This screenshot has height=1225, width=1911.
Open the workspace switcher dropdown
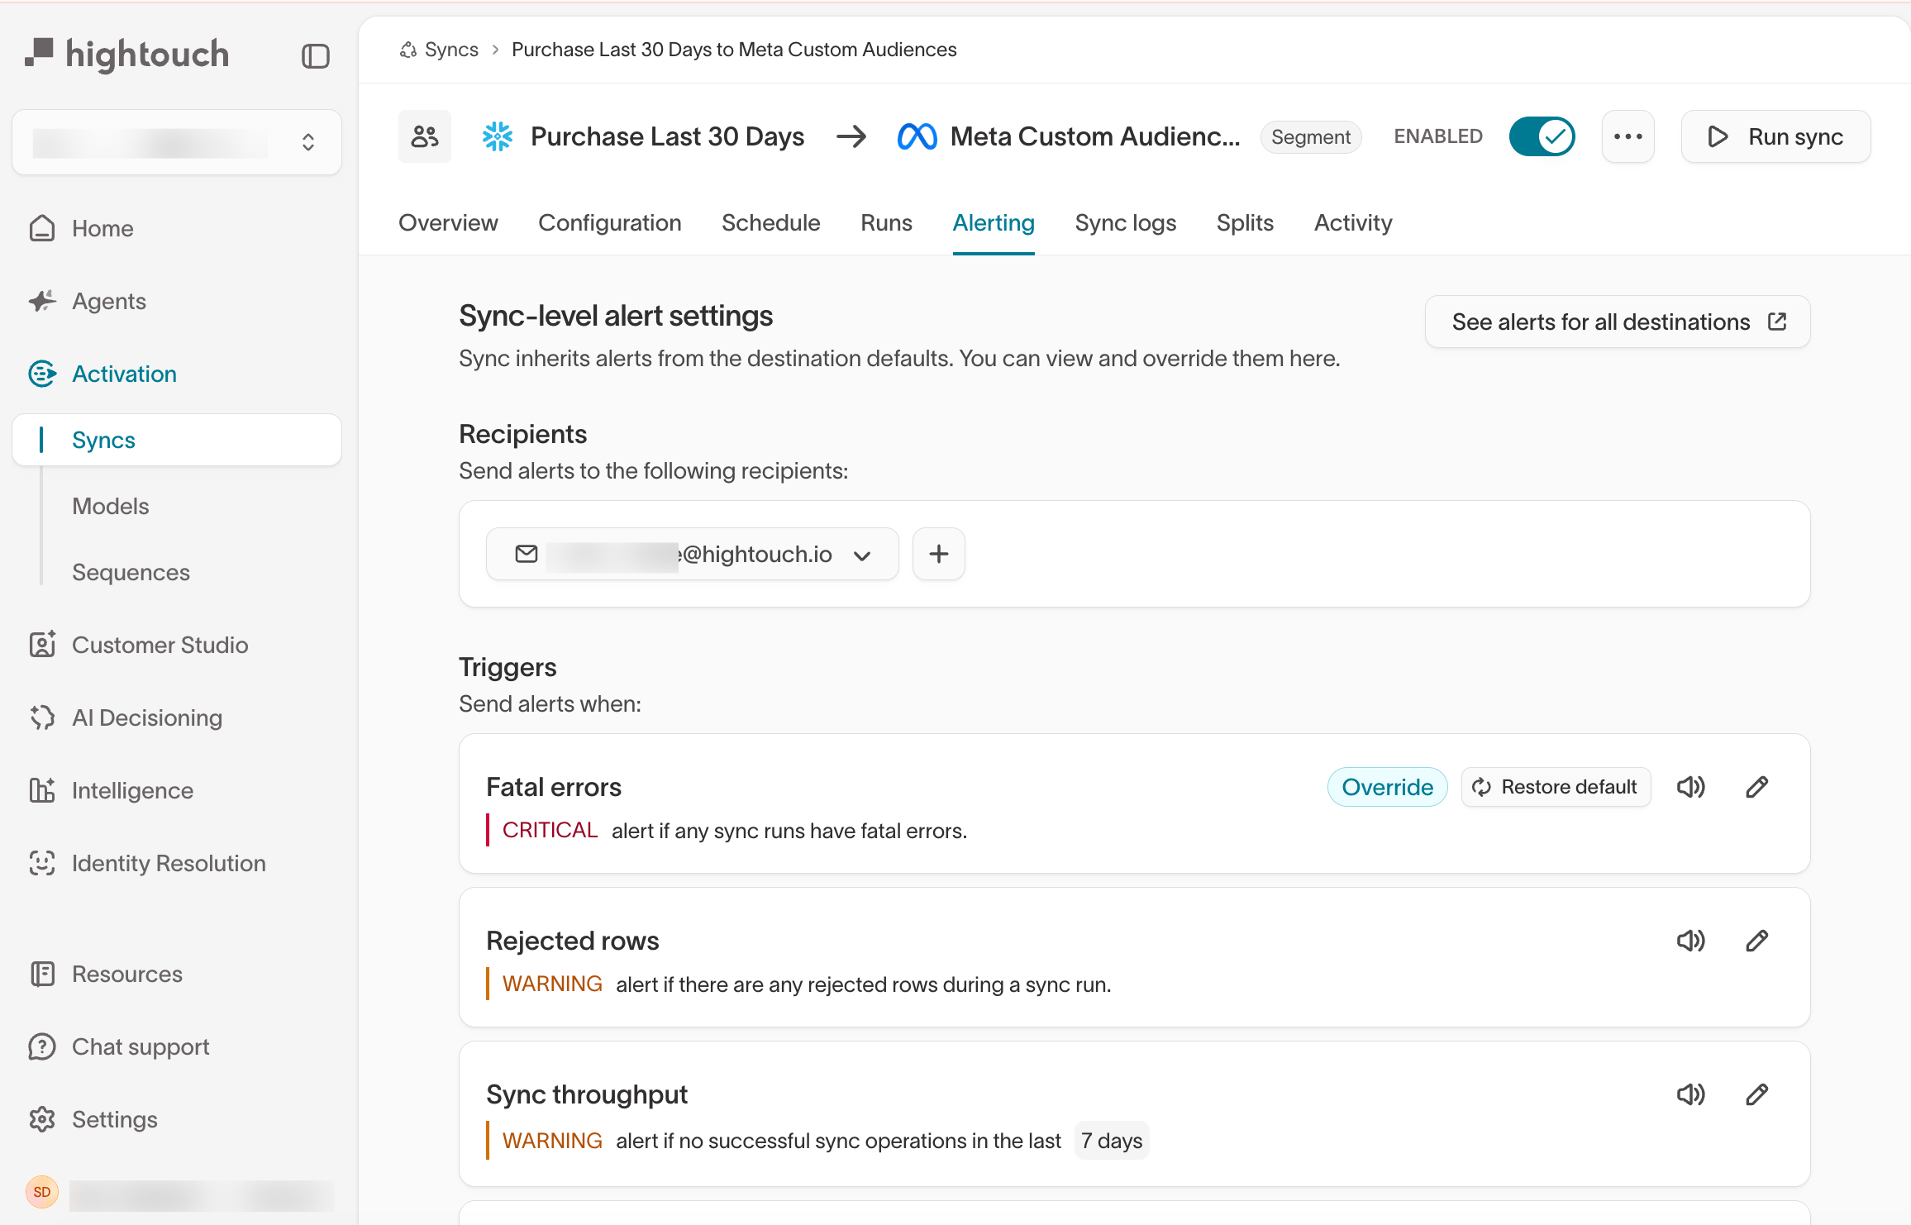coord(177,142)
